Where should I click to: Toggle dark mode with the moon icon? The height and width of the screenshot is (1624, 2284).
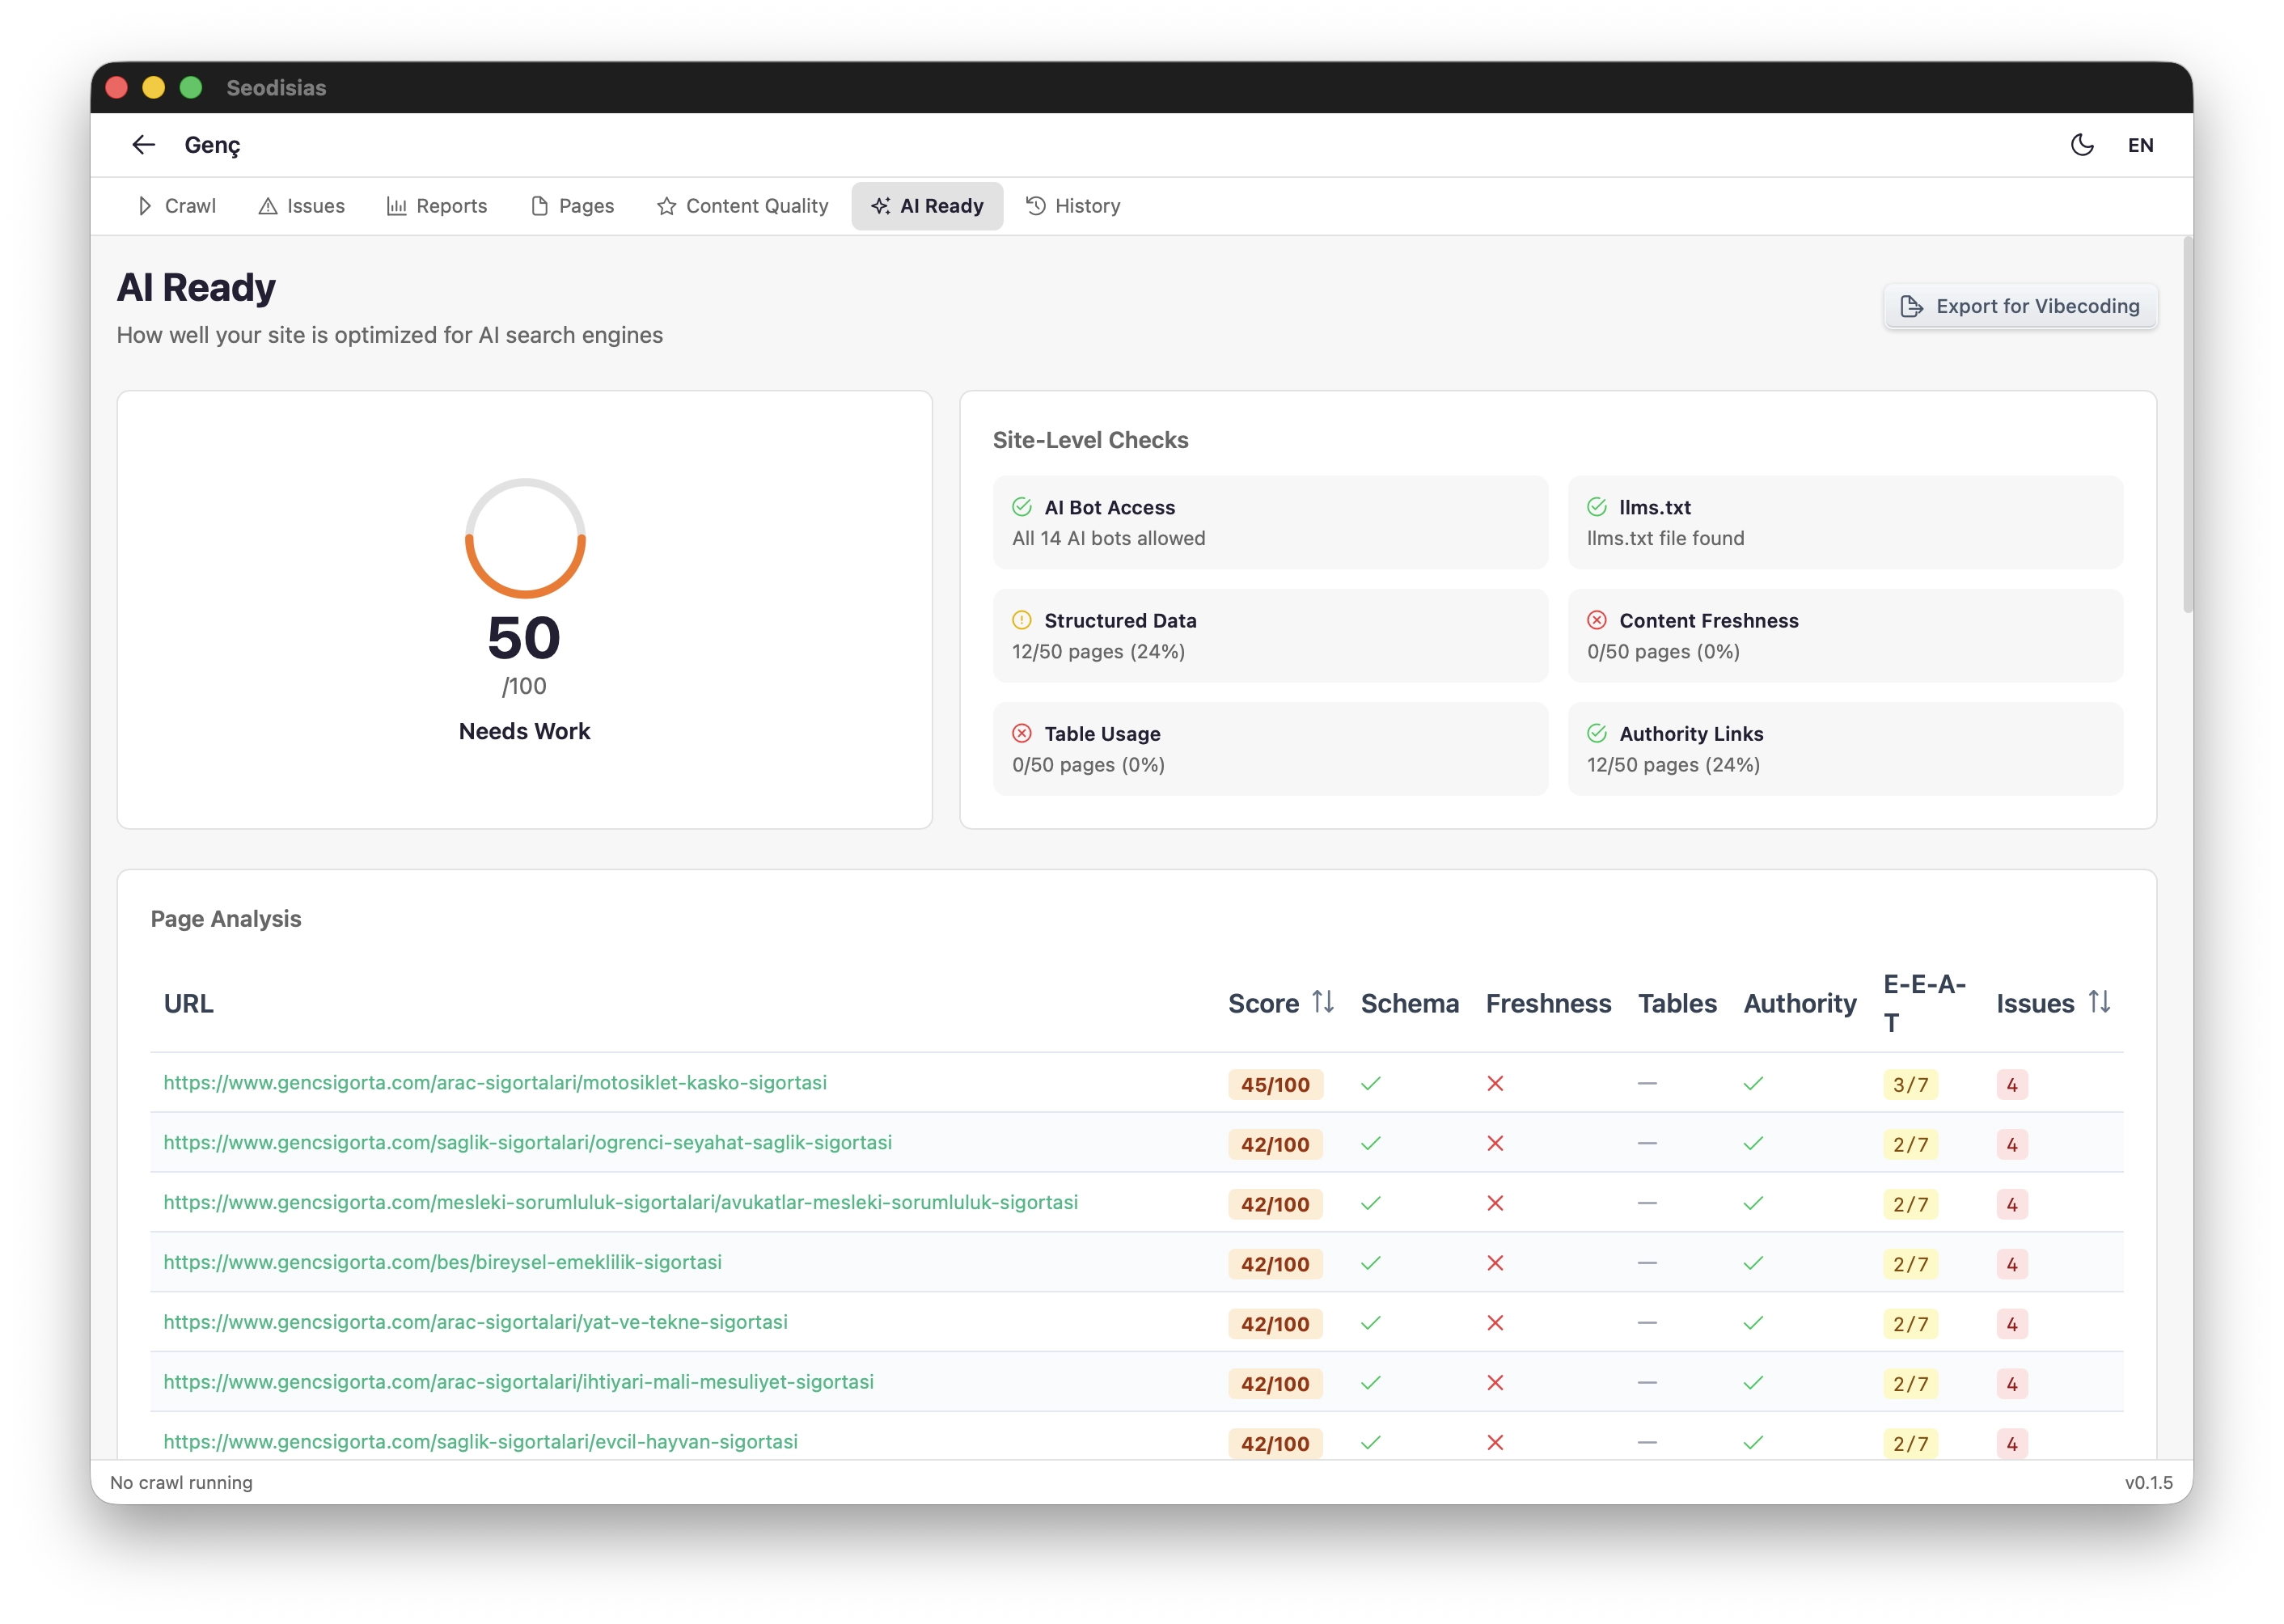[x=2082, y=145]
